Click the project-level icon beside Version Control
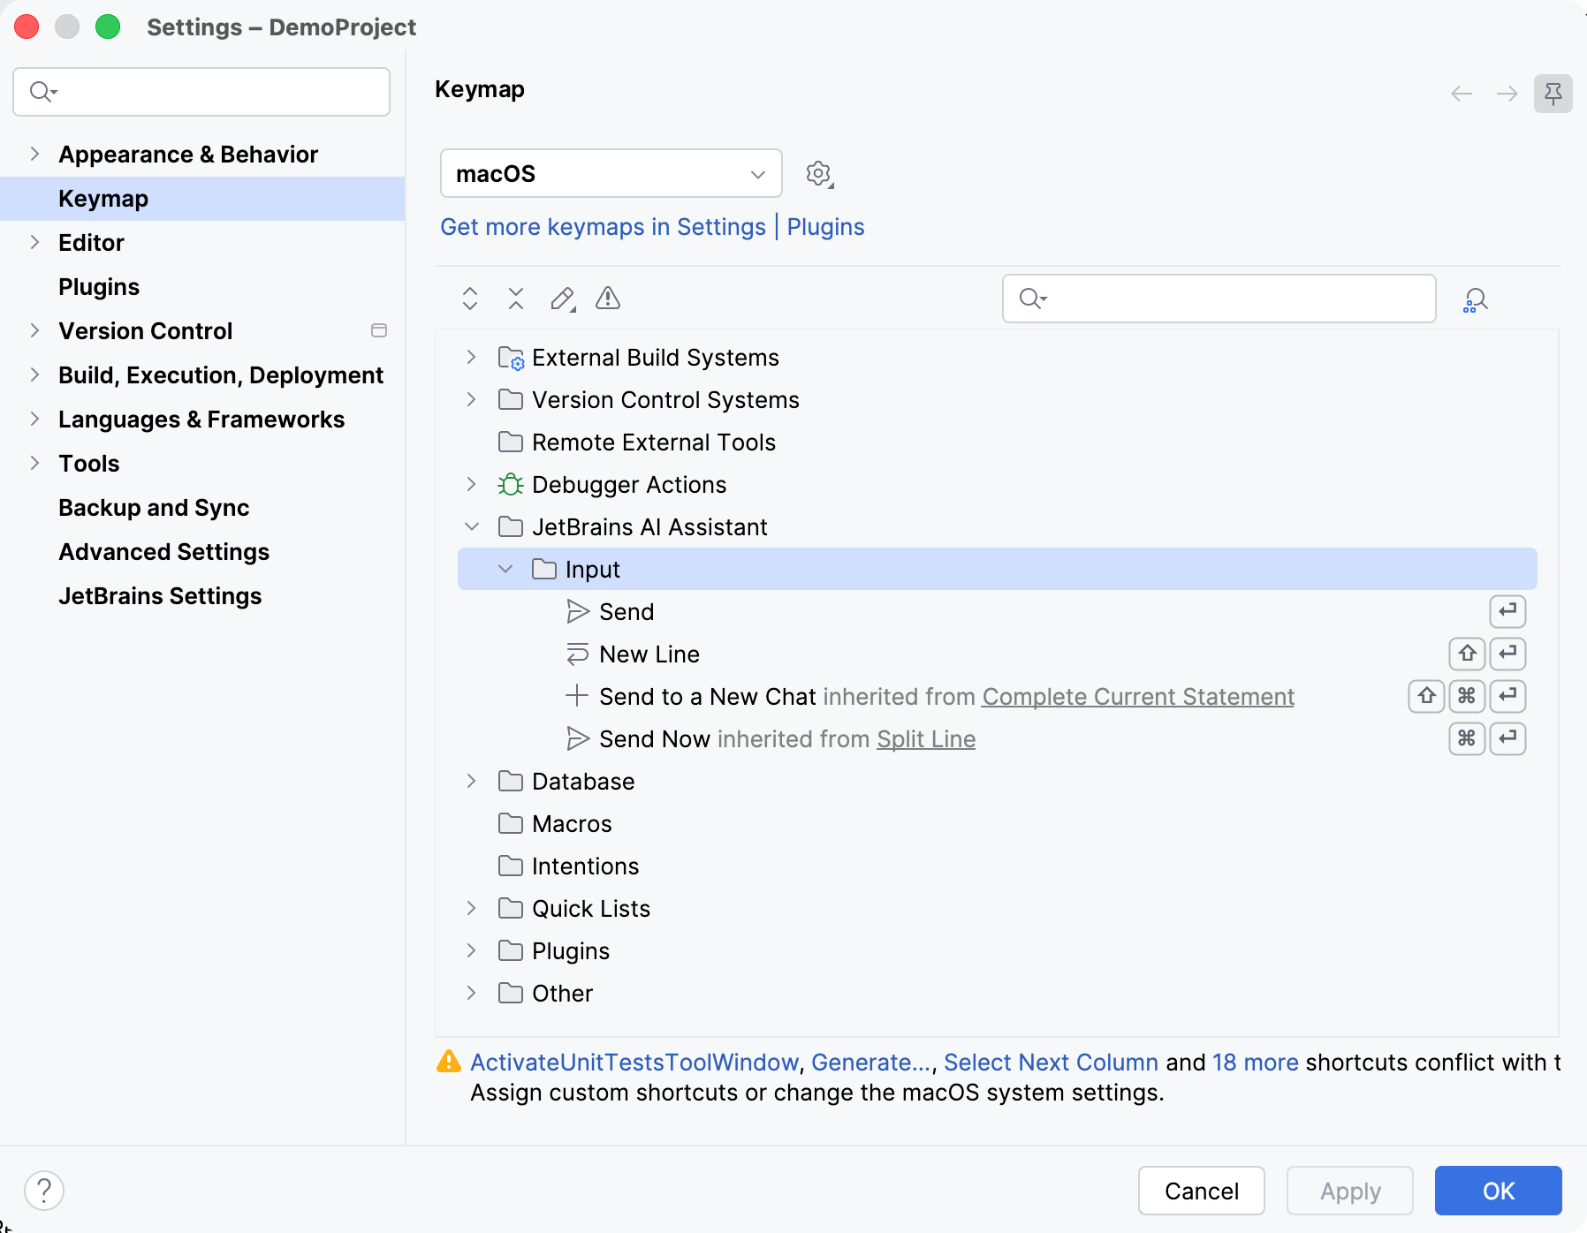 (x=379, y=330)
